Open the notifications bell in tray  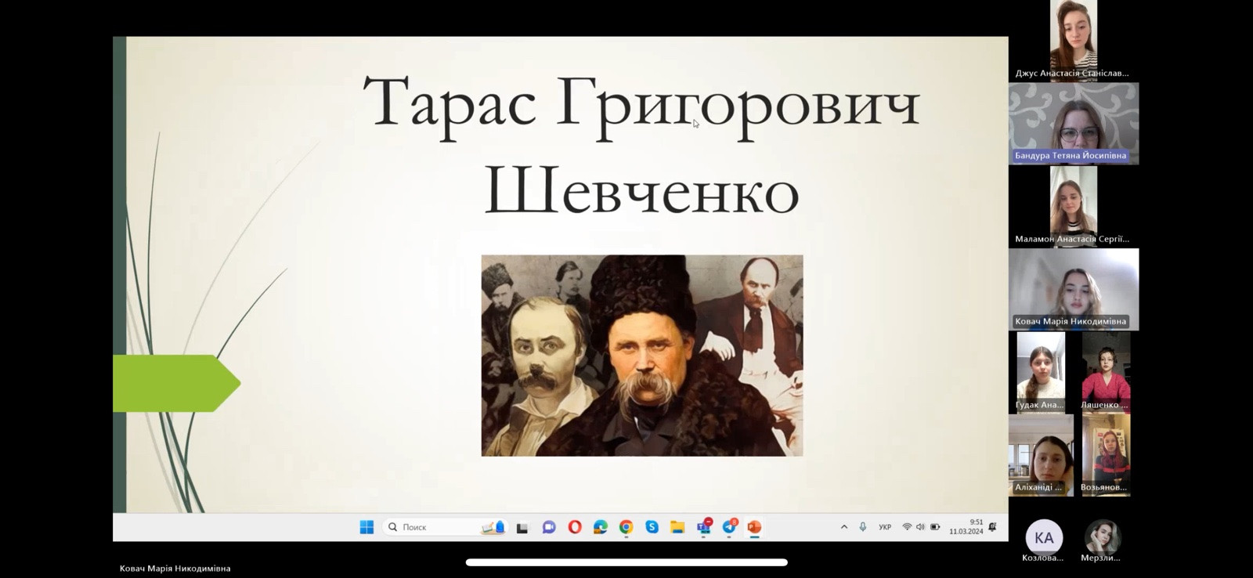(x=993, y=527)
